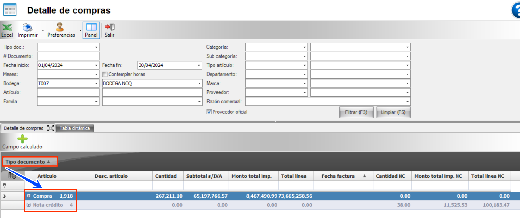Image resolution: width=520 pixels, height=218 pixels.
Task: Expand the Compra group row
Action: tap(29, 196)
